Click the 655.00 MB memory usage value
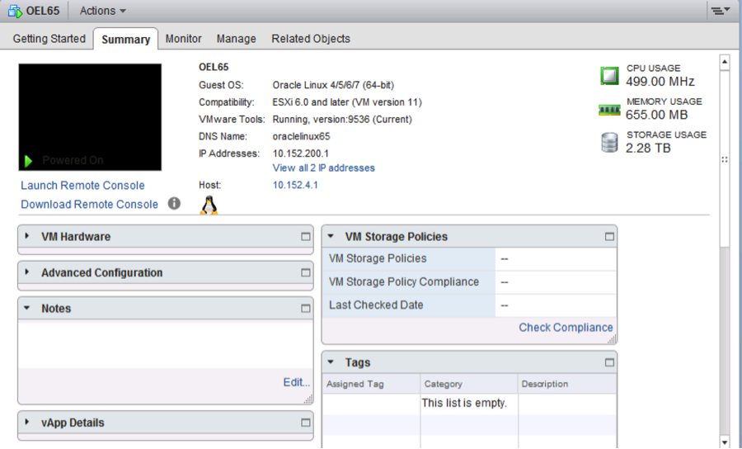742x449 pixels. coord(656,115)
